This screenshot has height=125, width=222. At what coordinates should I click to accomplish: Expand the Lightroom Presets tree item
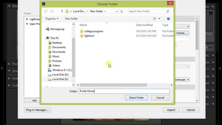(x=27, y=19)
